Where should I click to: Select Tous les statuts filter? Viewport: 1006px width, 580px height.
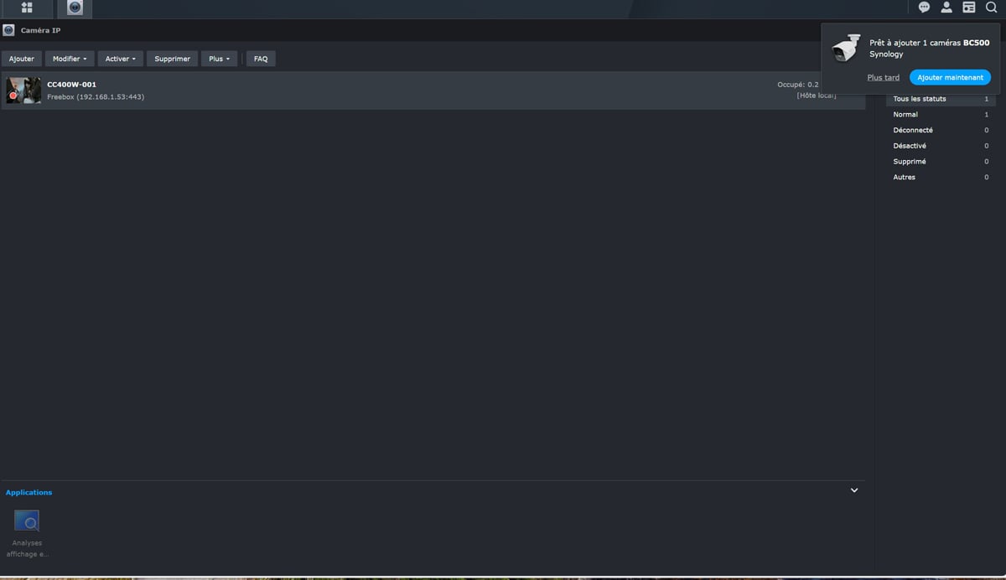tap(919, 99)
